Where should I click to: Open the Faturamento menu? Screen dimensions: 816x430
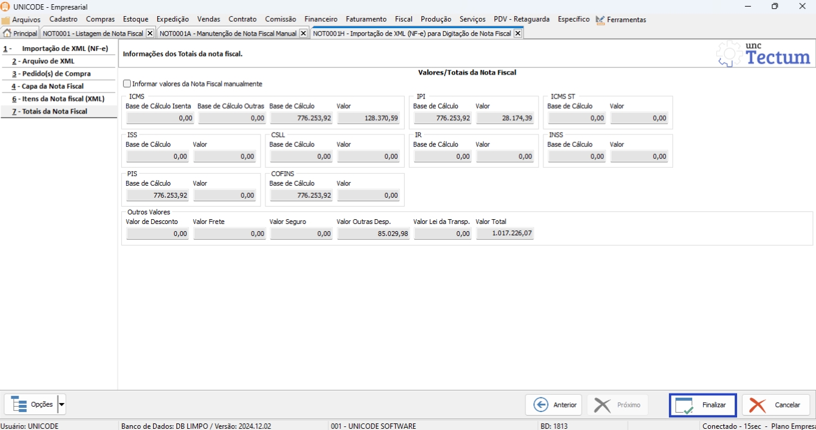366,20
